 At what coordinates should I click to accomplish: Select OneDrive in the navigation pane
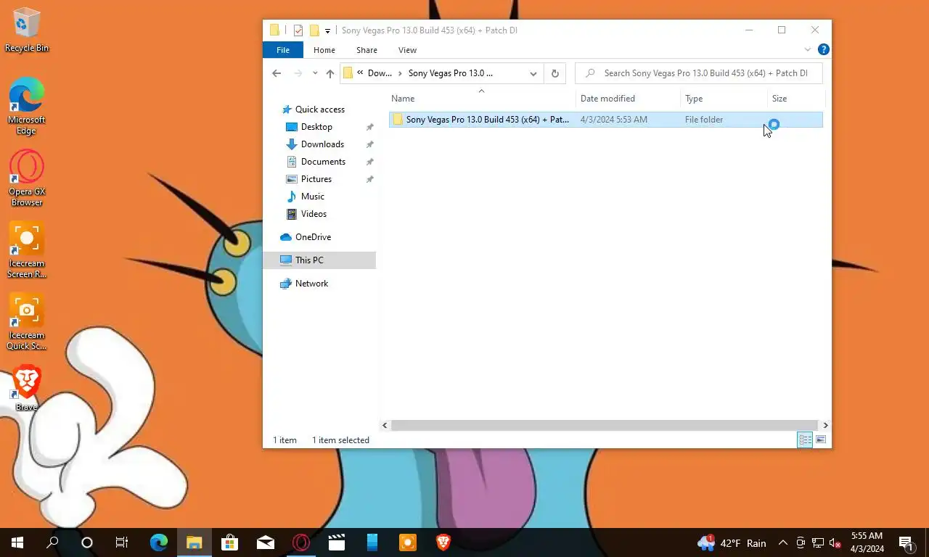[313, 237]
